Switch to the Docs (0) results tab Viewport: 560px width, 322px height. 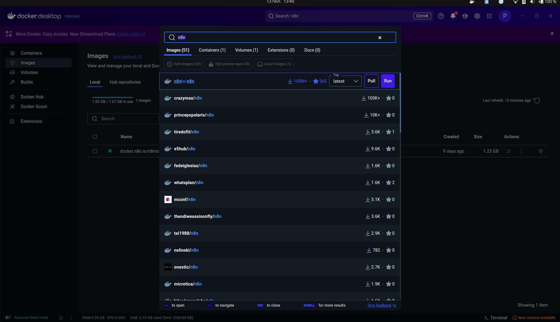coord(312,50)
